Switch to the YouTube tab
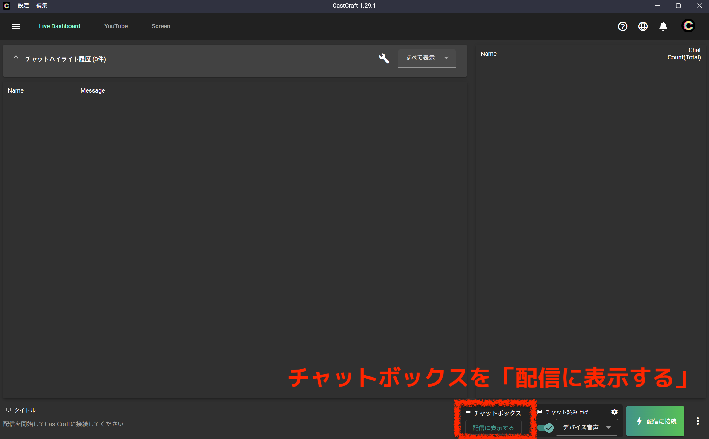 [116, 26]
